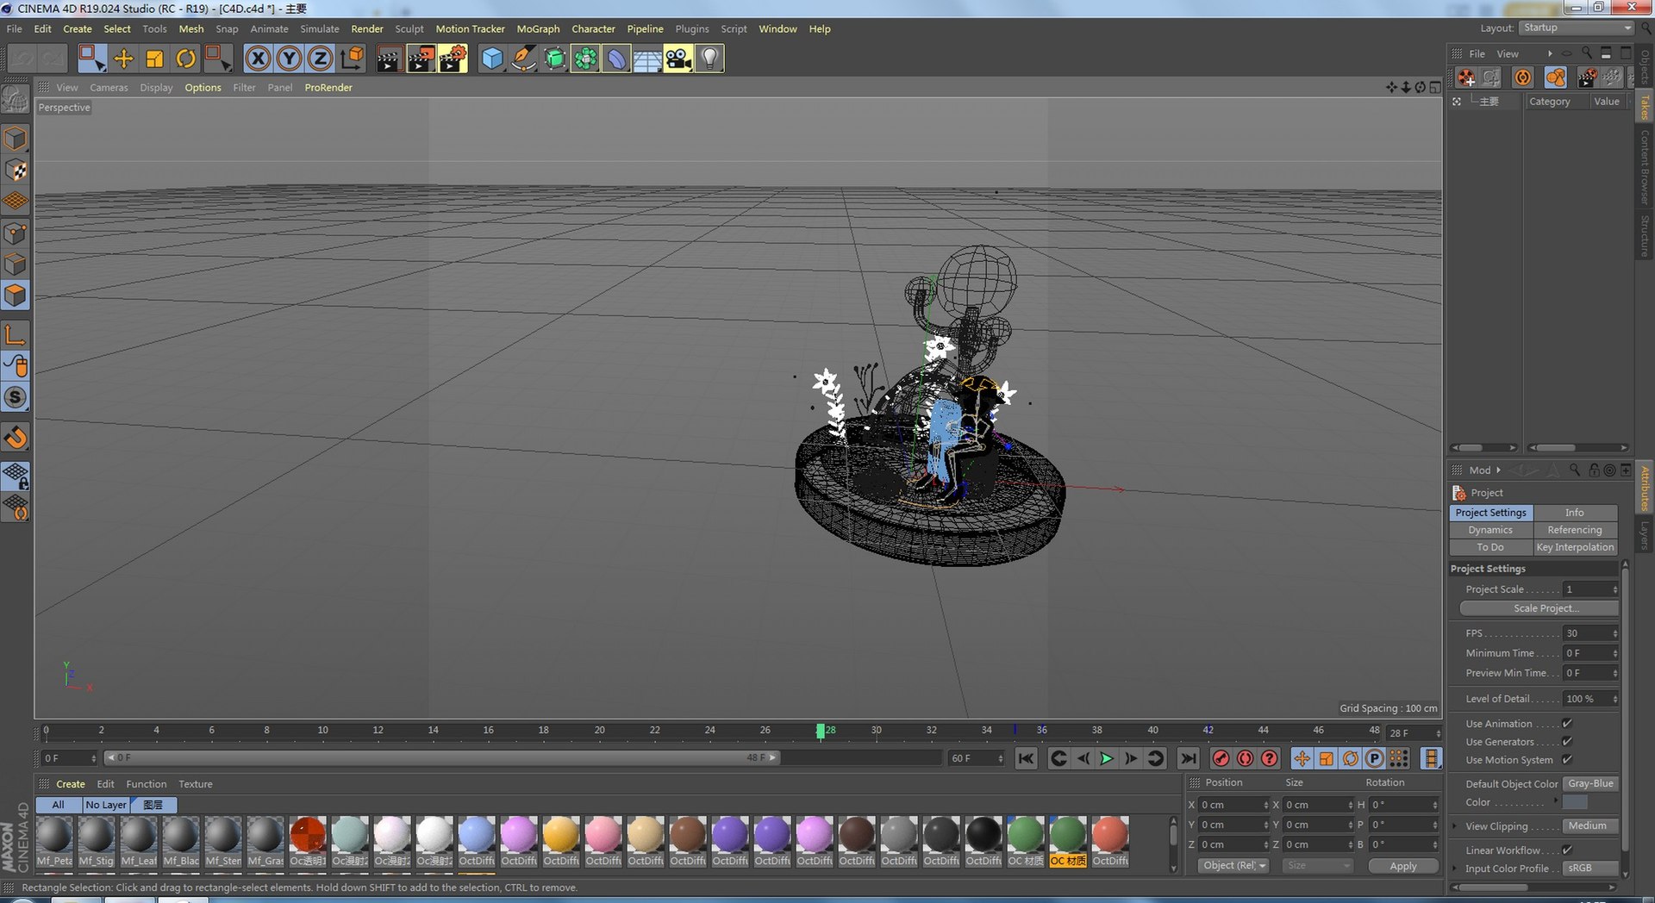Screen dimensions: 1655x903
Task: Open Edit Render Settings gear clapperboard
Action: click(x=453, y=59)
